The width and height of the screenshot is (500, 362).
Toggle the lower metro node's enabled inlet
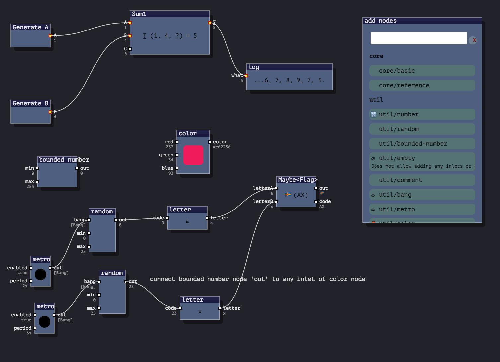(x=35, y=315)
